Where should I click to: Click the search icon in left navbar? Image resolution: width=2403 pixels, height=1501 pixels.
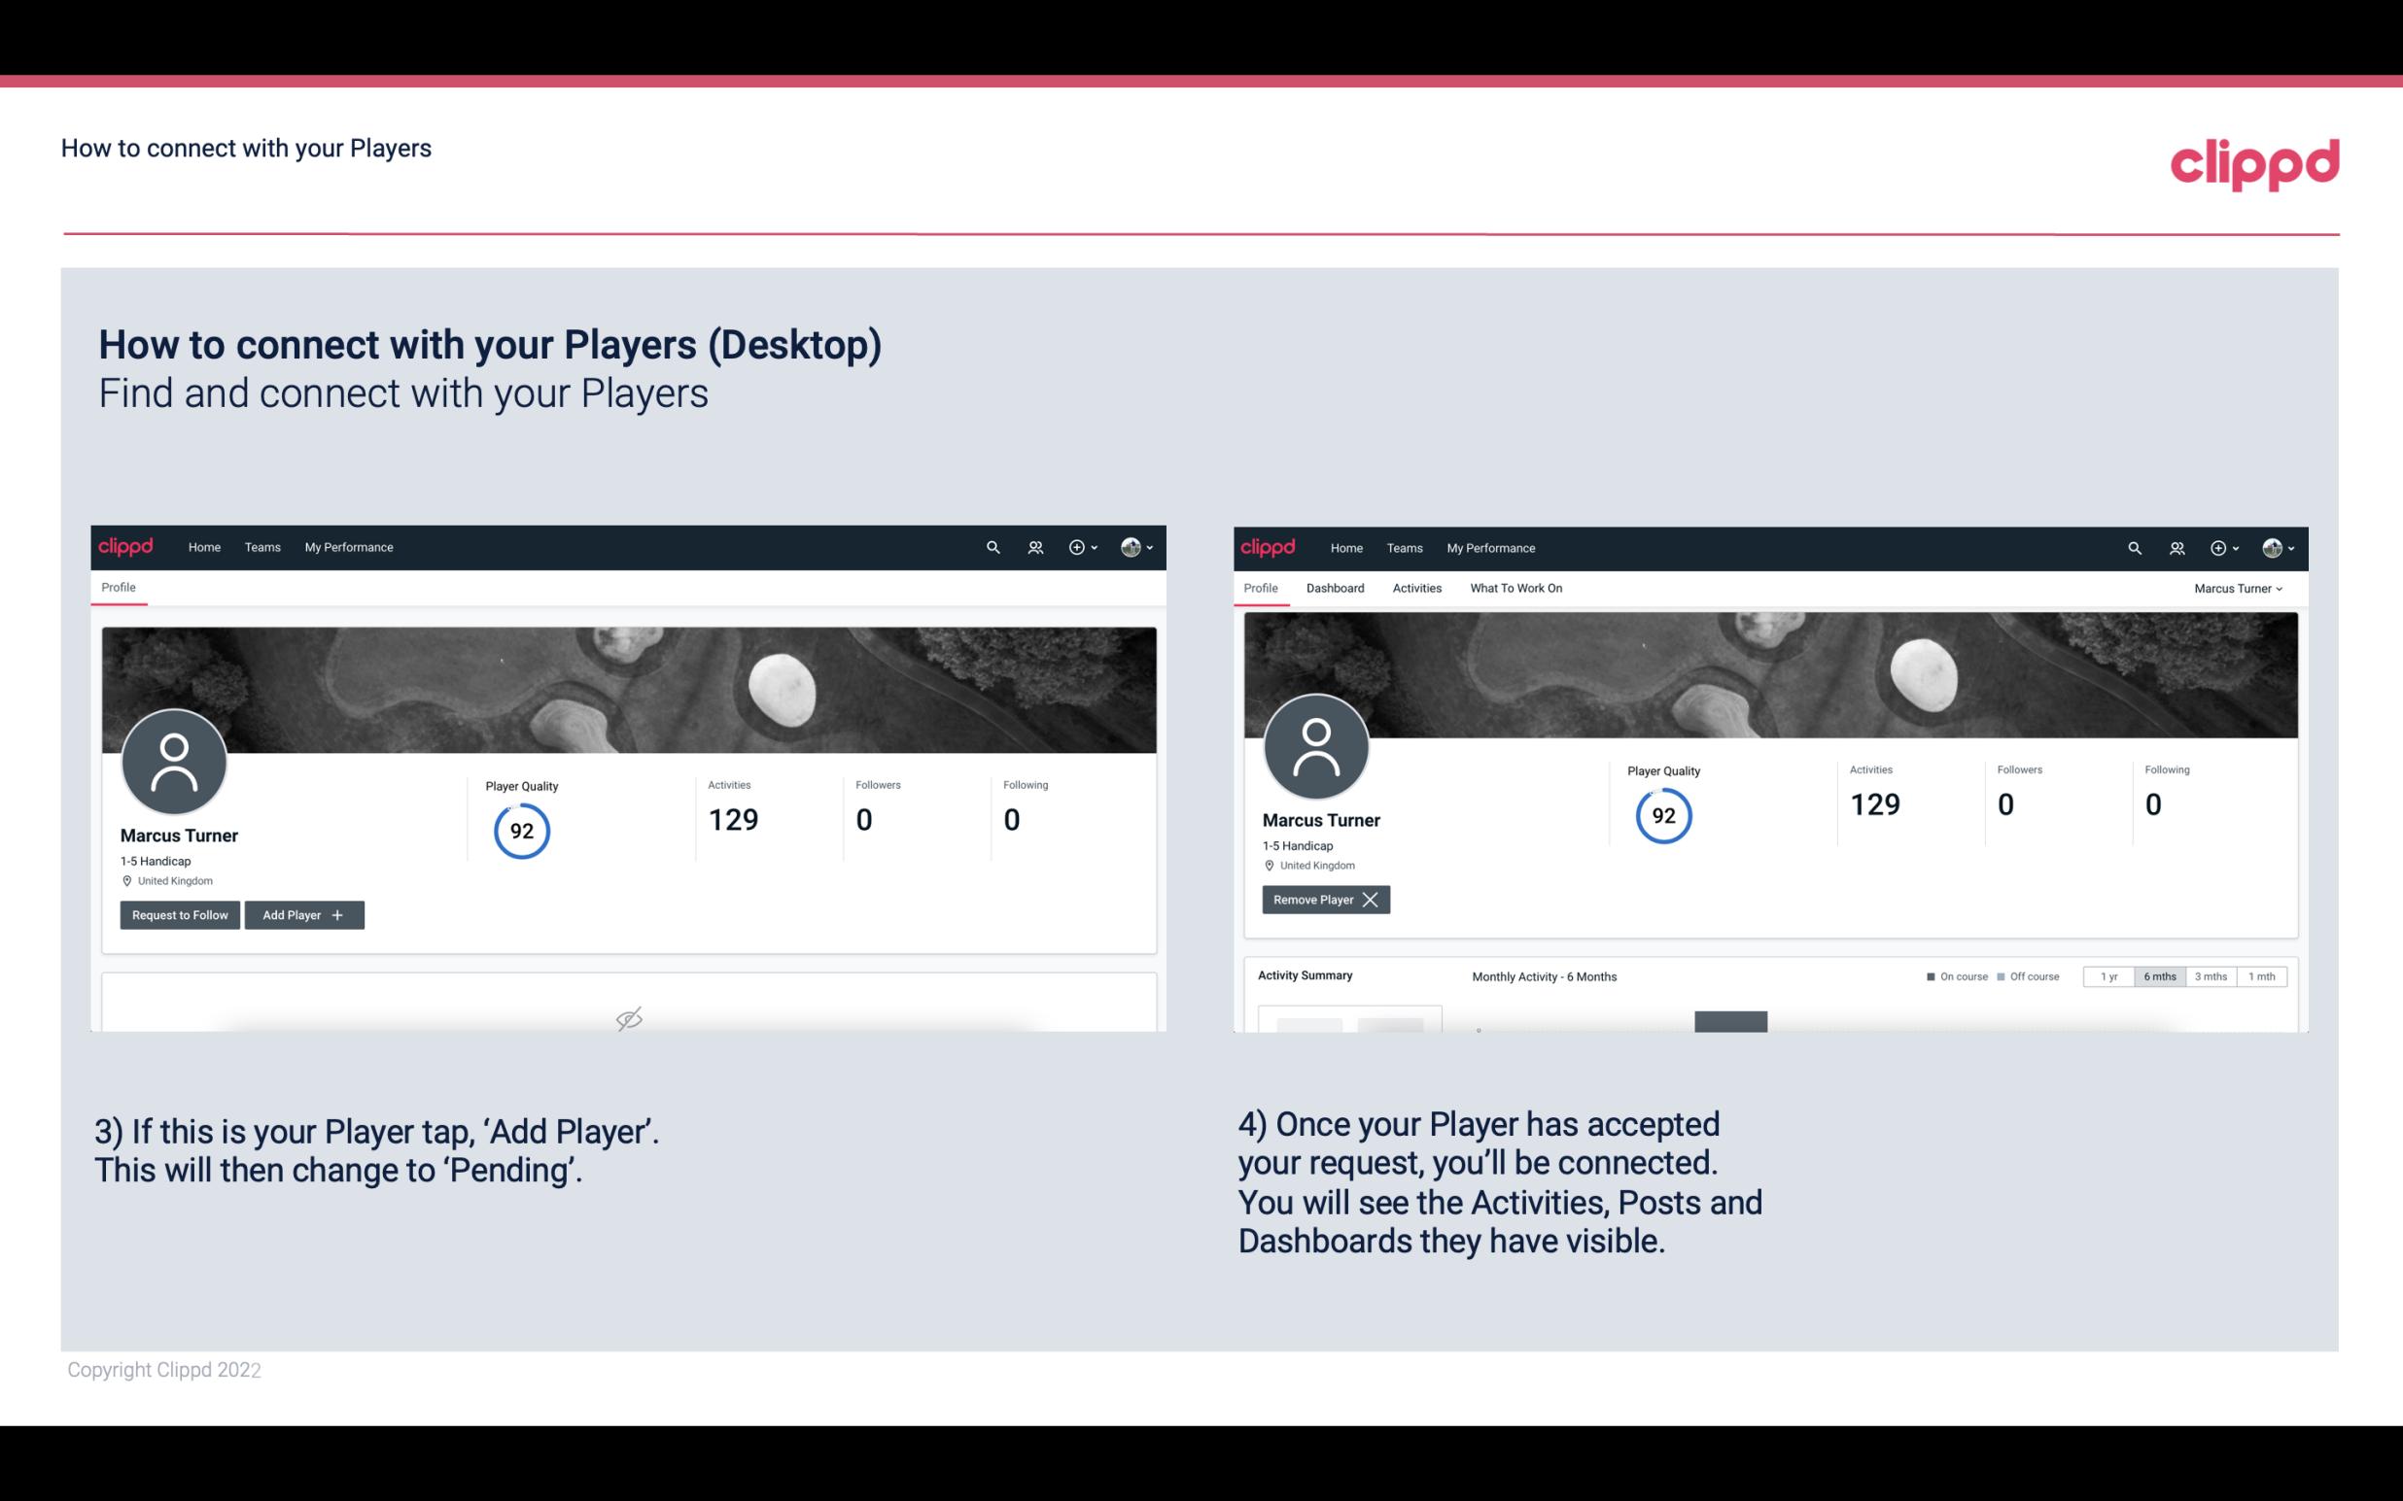pyautogui.click(x=992, y=546)
